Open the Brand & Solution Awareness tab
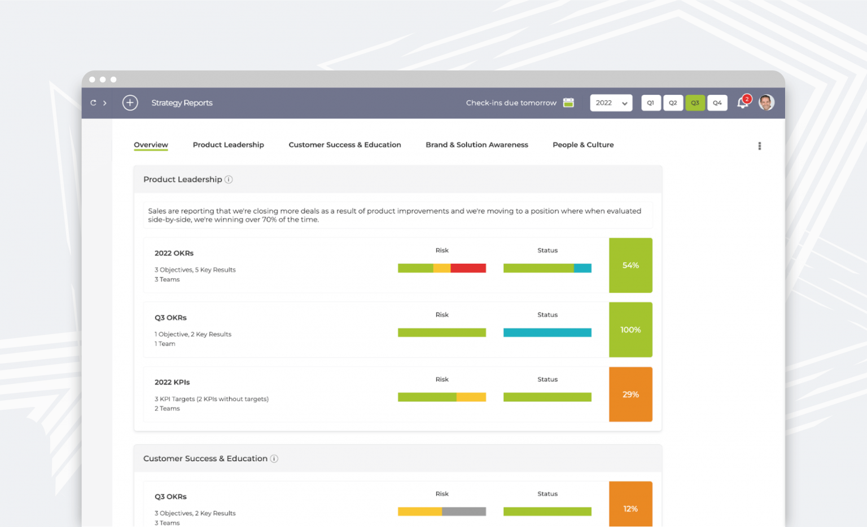 [x=476, y=145]
